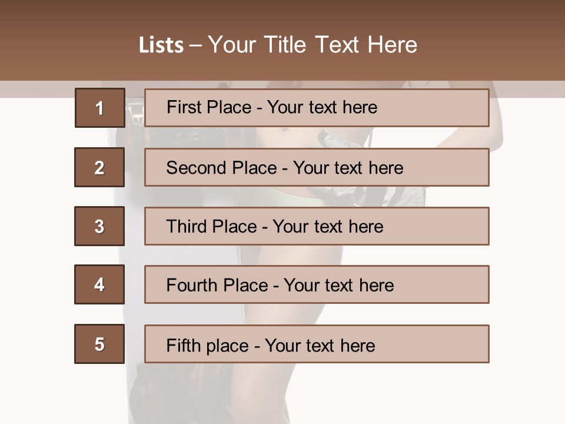
Task: Pick the number 3 box
Action: click(x=99, y=226)
